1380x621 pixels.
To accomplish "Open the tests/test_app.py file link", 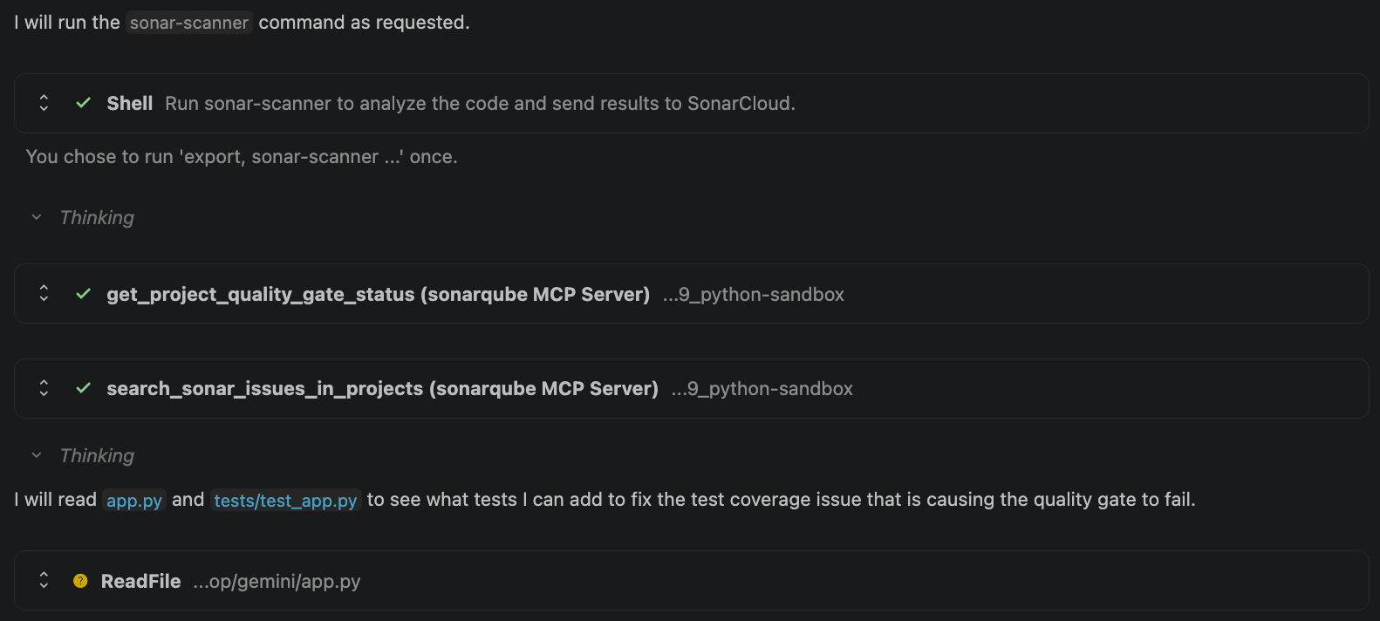I will (x=285, y=501).
